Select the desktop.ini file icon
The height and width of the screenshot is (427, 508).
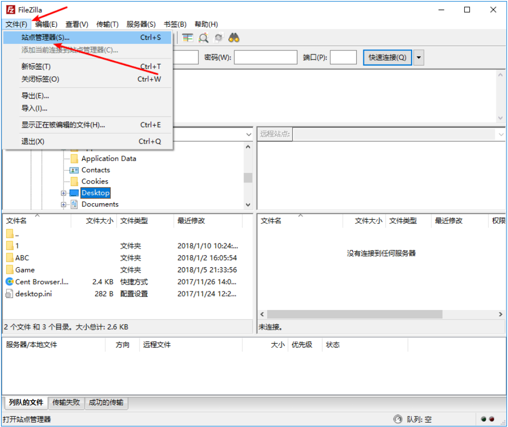pos(10,294)
